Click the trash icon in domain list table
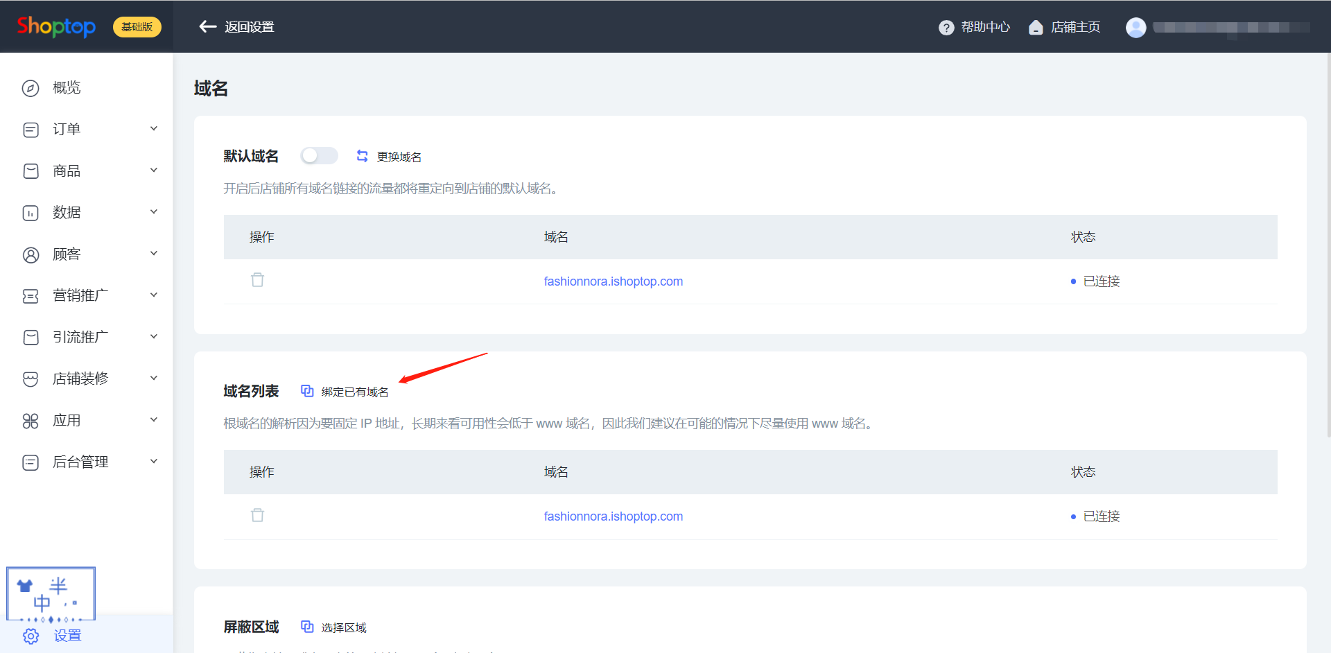1331x653 pixels. pos(257,515)
